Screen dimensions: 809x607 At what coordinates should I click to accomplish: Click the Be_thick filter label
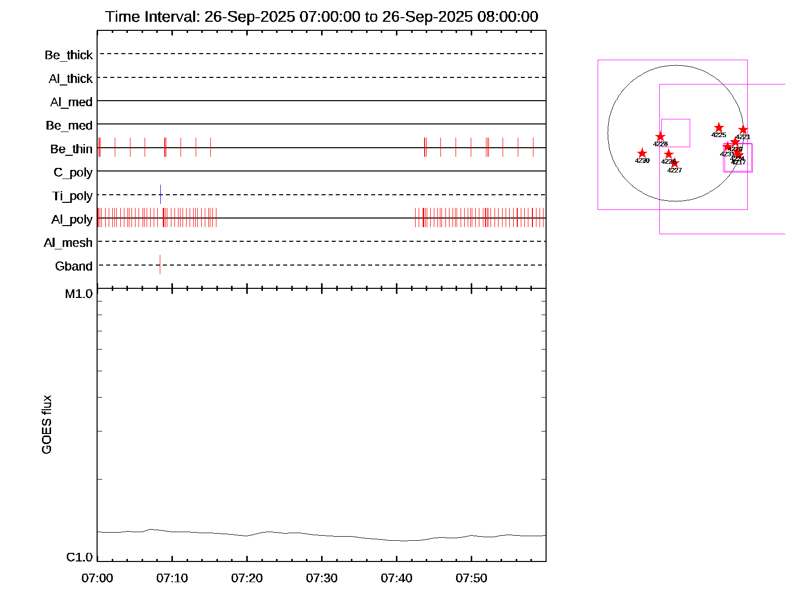pos(69,55)
